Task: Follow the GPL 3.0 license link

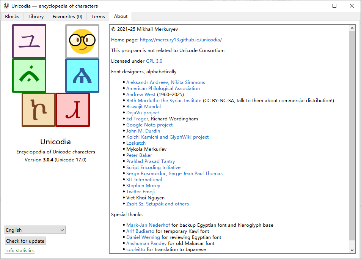Action: click(x=154, y=61)
